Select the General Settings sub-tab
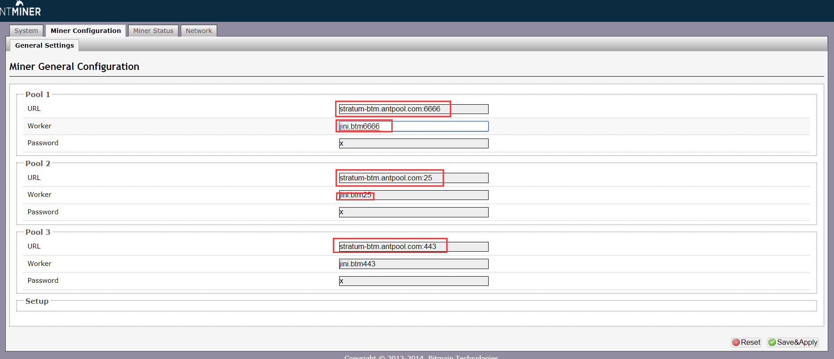Image resolution: width=834 pixels, height=359 pixels. [x=45, y=45]
